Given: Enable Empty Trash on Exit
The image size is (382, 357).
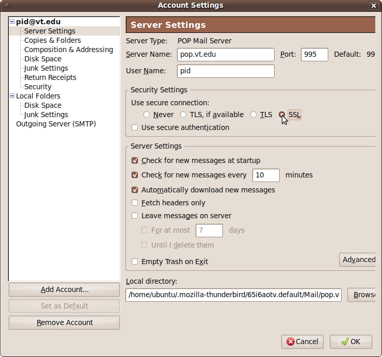Looking at the screenshot, I should [x=135, y=262].
